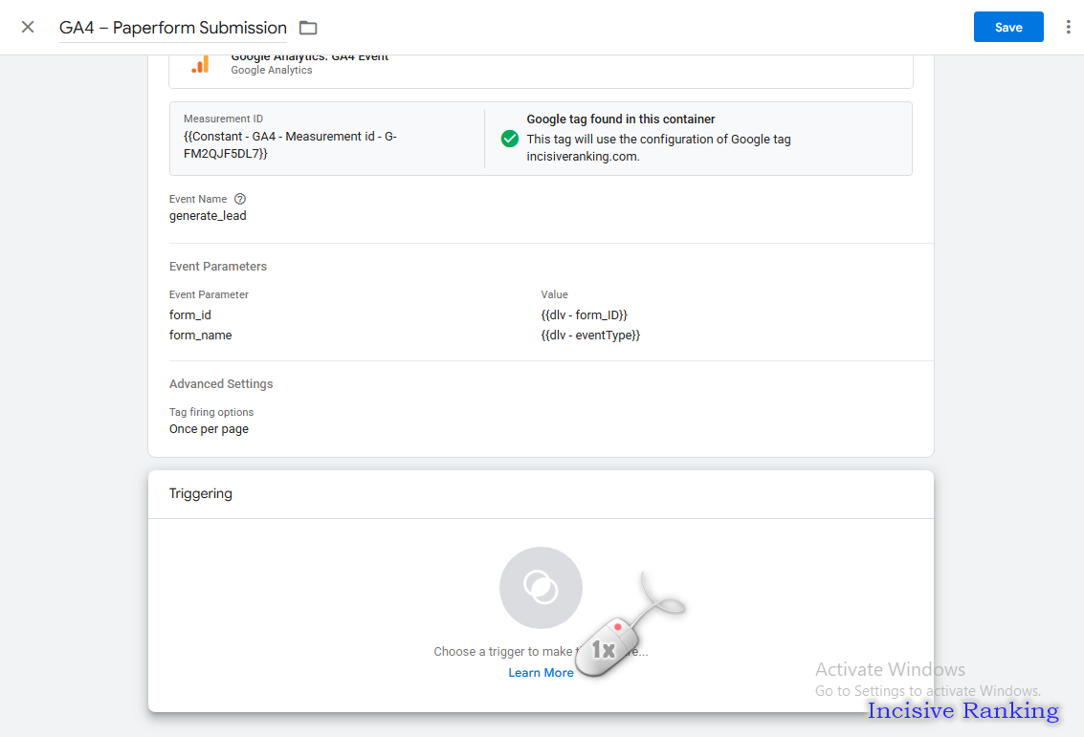Click the {{dlv - eventType}} value
The height and width of the screenshot is (737, 1084).
590,335
